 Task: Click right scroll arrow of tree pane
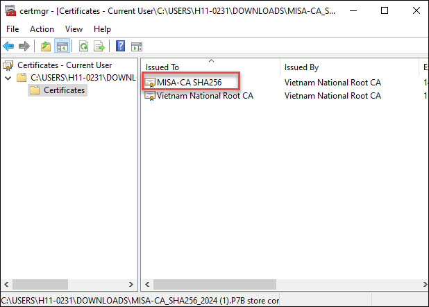131,284
